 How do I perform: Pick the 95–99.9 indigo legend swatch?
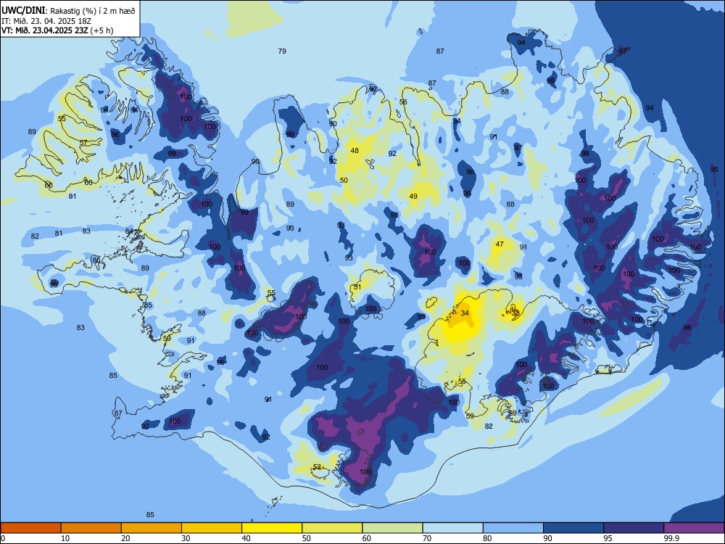(634, 528)
